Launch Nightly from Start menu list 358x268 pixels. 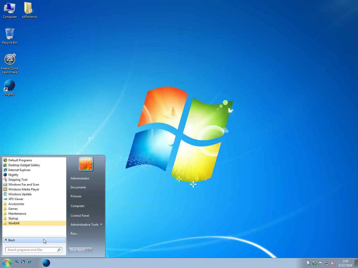[34, 175]
